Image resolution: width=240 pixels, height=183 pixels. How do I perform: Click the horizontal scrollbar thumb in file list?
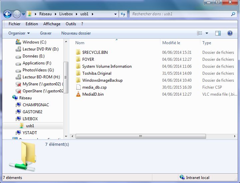point(141,136)
